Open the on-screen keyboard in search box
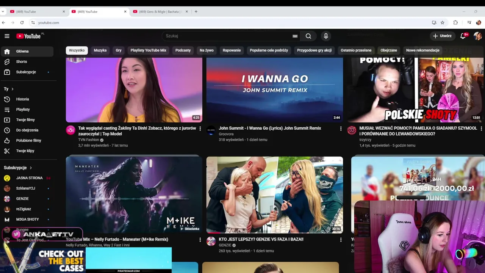The image size is (485, 273). tap(295, 36)
